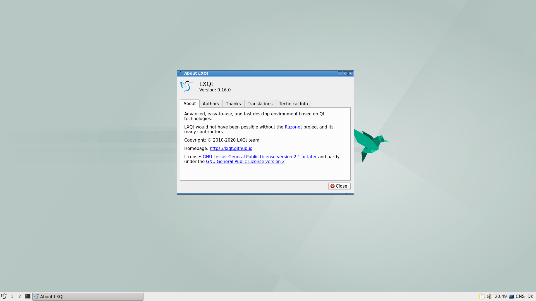Screen dimensions: 536x301
Task: Click the display/monitor tray icon
Action: pyautogui.click(x=511, y=297)
